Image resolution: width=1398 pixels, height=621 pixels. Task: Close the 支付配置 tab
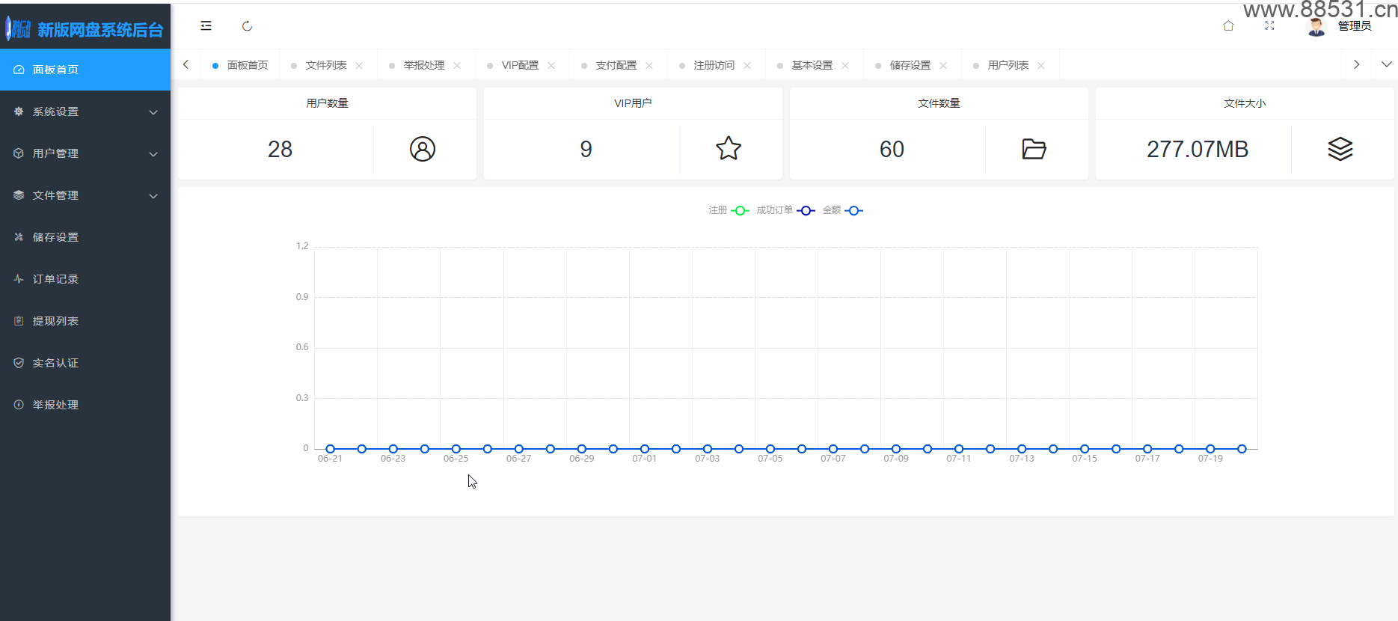649,66
